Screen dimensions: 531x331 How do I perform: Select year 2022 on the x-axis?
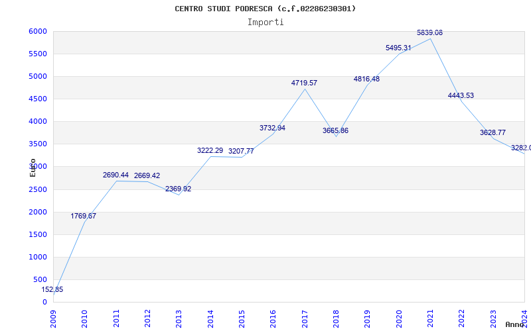point(461,318)
